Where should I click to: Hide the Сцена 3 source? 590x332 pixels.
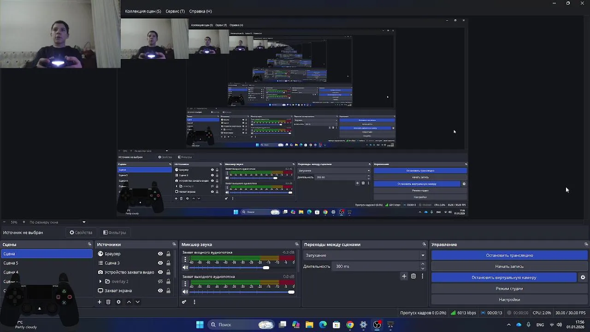pos(160,263)
